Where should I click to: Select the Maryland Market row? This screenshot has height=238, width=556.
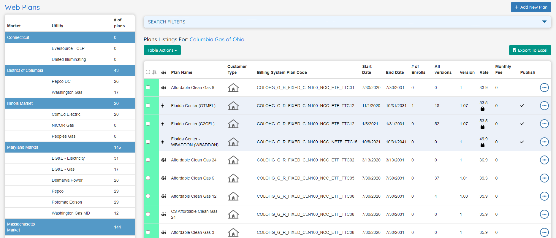(70, 147)
